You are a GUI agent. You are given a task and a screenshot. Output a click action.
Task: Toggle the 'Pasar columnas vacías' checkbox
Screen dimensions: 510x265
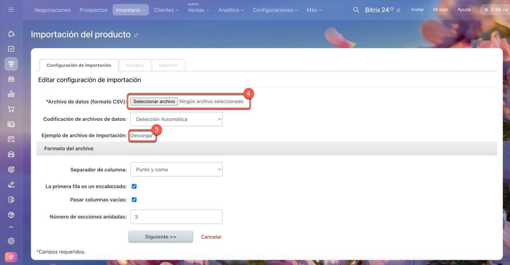pyautogui.click(x=134, y=200)
